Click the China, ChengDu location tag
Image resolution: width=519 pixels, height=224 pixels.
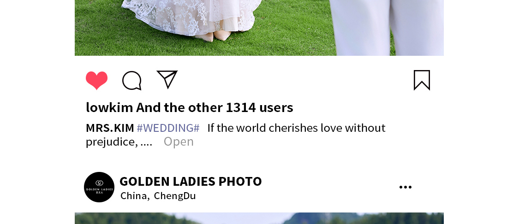point(158,196)
